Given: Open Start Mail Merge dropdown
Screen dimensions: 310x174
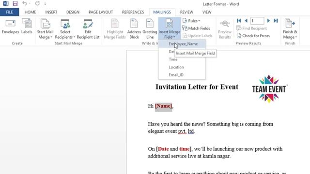Looking at the screenshot, I should [x=45, y=29].
